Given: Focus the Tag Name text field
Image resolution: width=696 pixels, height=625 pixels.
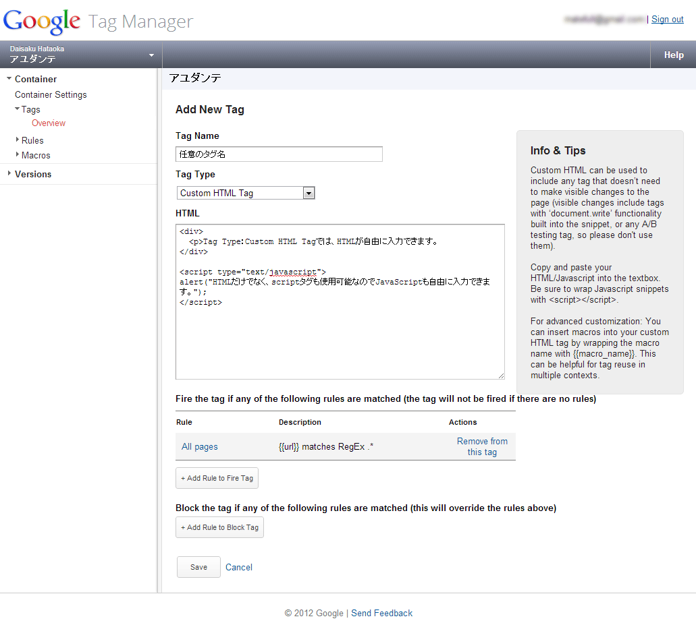Looking at the screenshot, I should coord(279,154).
